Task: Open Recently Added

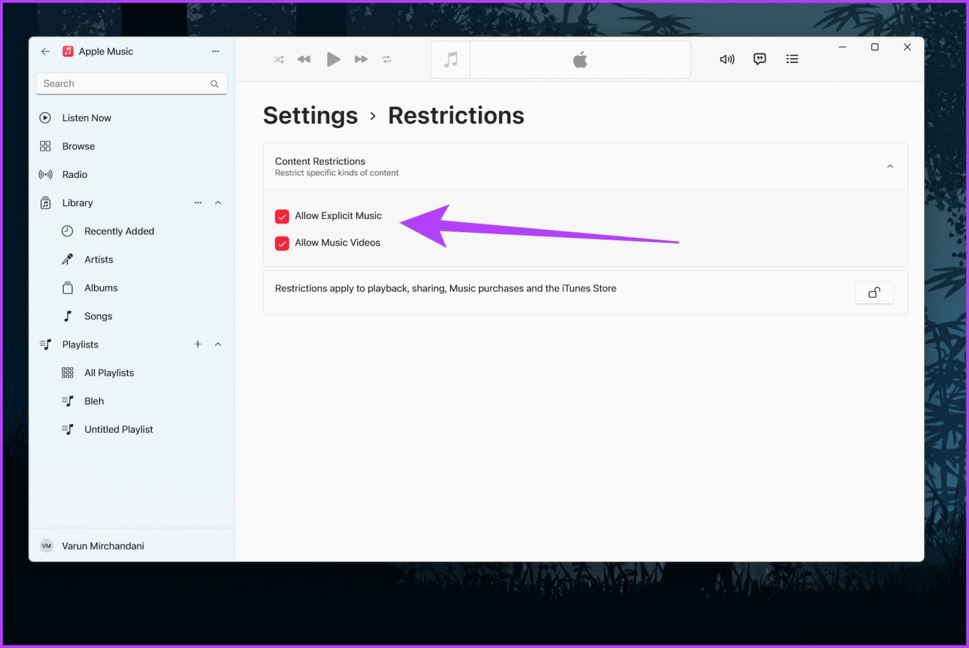Action: (x=131, y=232)
